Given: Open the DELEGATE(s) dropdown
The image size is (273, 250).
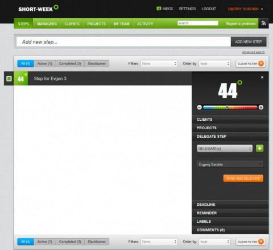Looking at the screenshot, I should (x=225, y=149).
